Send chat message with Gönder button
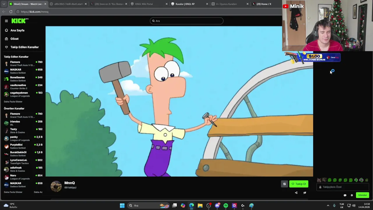This screenshot has height=210, width=373. [x=363, y=195]
